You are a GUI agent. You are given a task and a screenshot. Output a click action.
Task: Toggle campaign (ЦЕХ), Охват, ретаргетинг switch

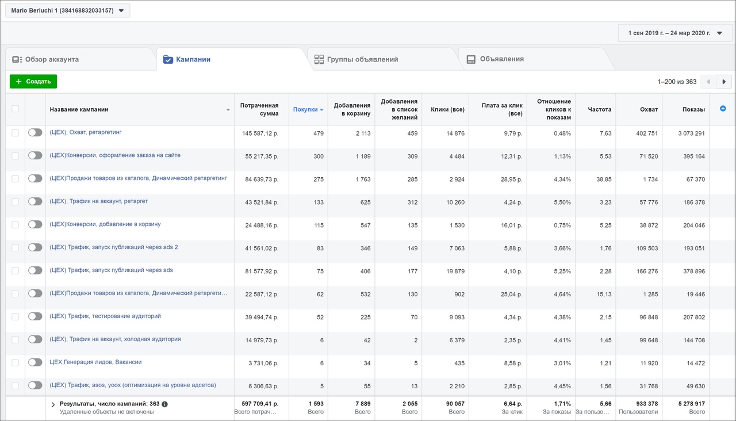(x=35, y=132)
